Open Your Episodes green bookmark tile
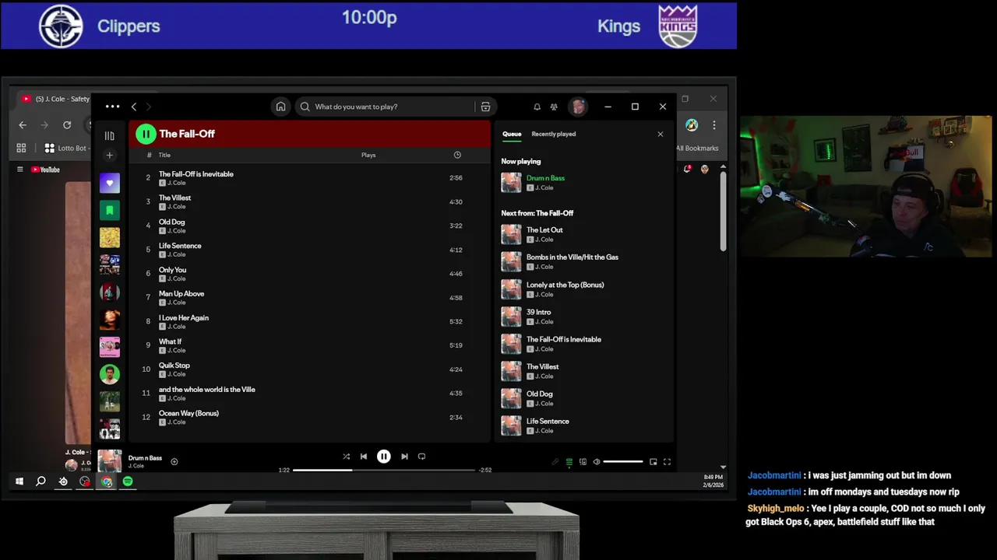This screenshot has height=560, width=997. pos(110,210)
